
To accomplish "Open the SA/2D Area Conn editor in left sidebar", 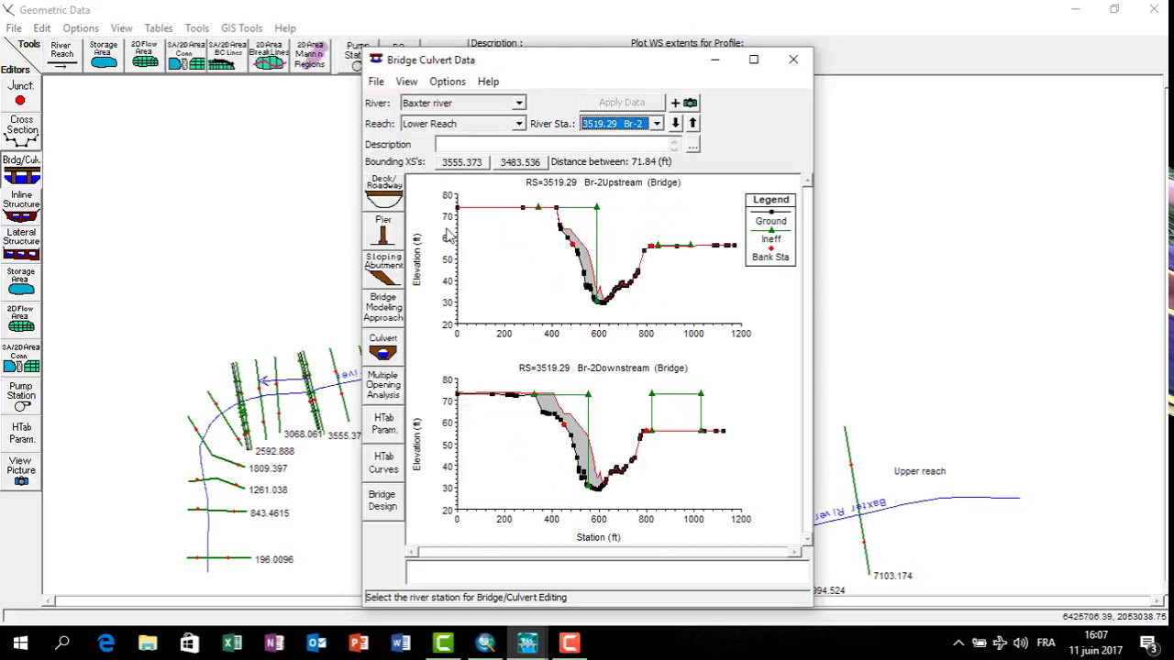I will [20, 358].
